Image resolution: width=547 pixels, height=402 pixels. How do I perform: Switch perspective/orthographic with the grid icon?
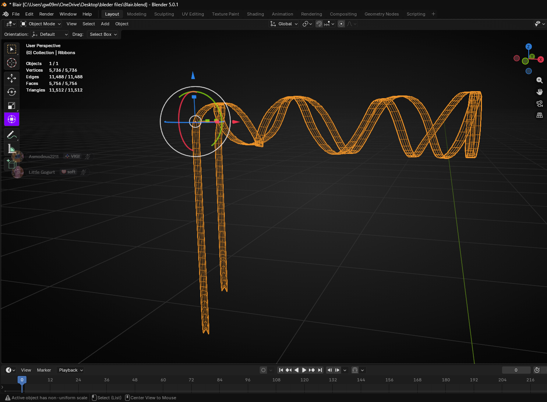coord(540,115)
